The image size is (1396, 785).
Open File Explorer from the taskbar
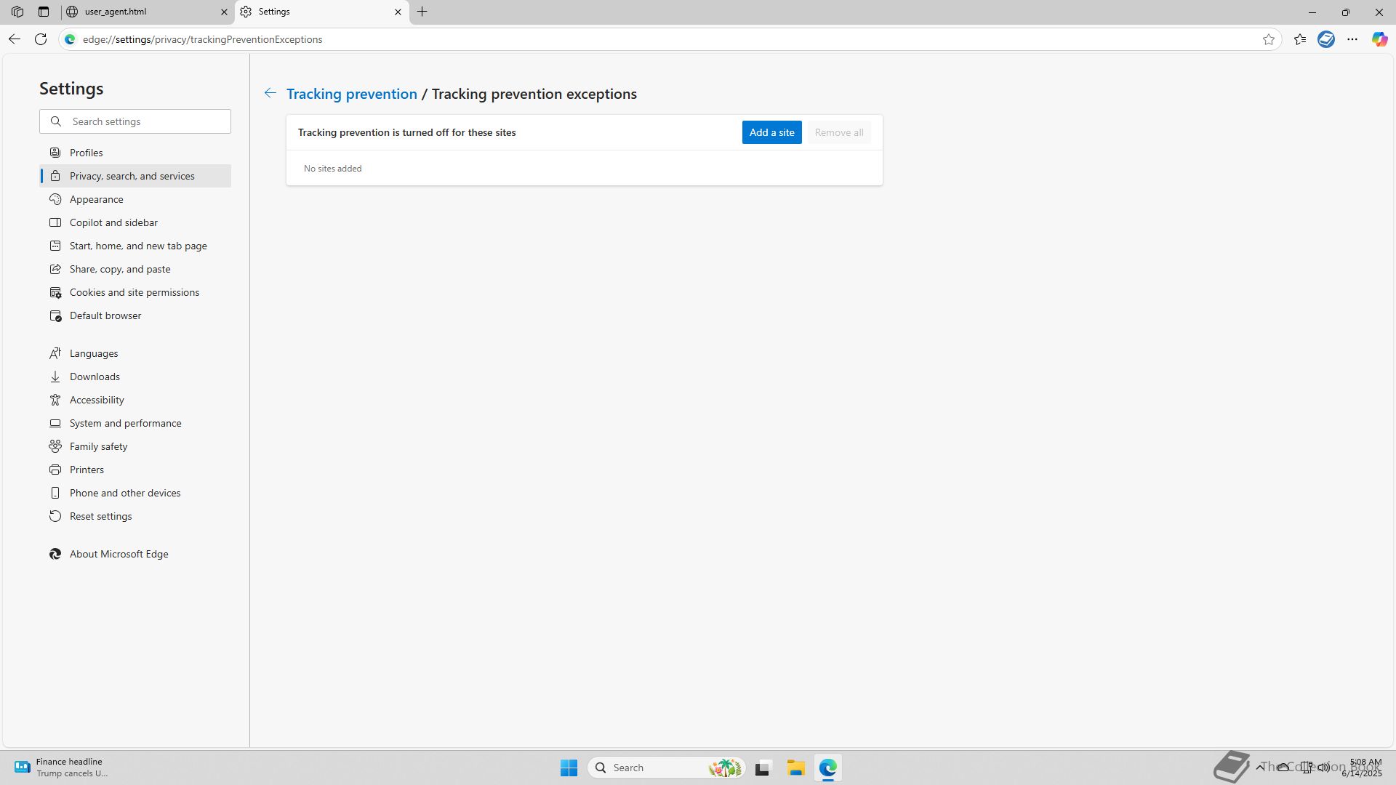coord(795,768)
